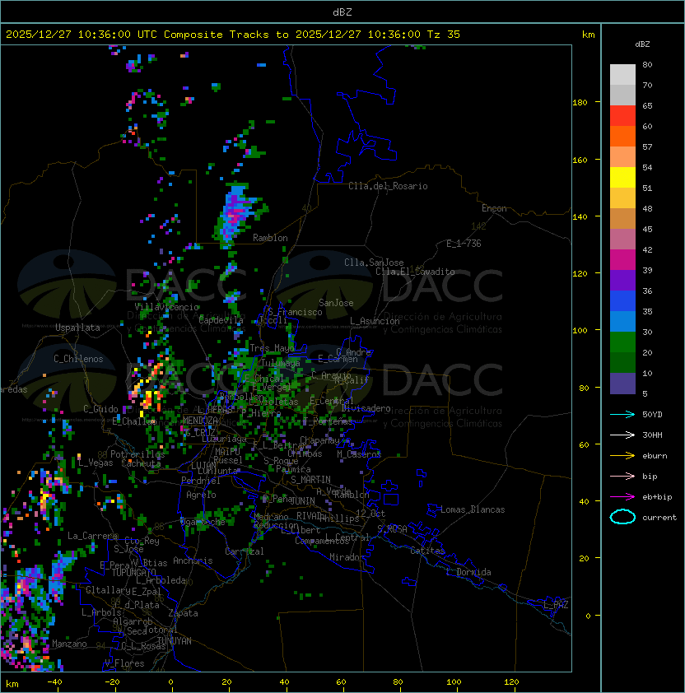Click the Cila.SanJose label
The width and height of the screenshot is (685, 693).
tap(374, 263)
